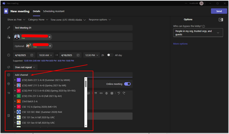
Task: Click the numbered list formatting icon
Action: [x=89, y=93]
